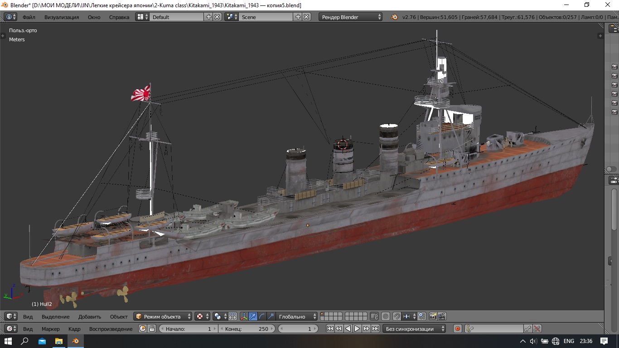Screen dimensions: 619x348
Task: Open the Info editor type selector
Action: tap(11, 17)
